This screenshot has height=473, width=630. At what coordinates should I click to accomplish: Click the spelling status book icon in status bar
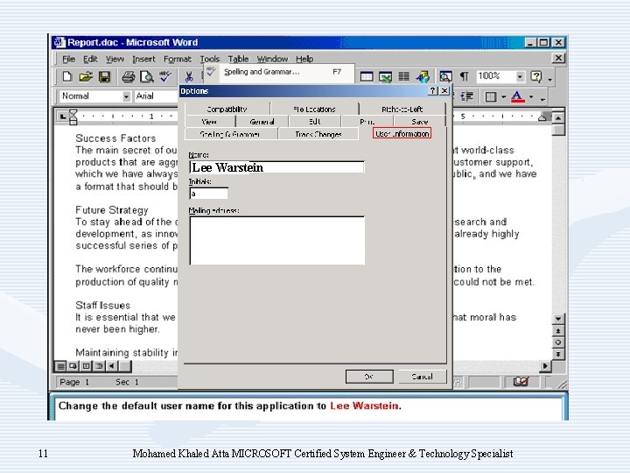pos(521,381)
